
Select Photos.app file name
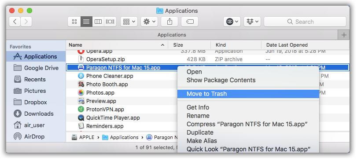pyautogui.click(x=100, y=93)
